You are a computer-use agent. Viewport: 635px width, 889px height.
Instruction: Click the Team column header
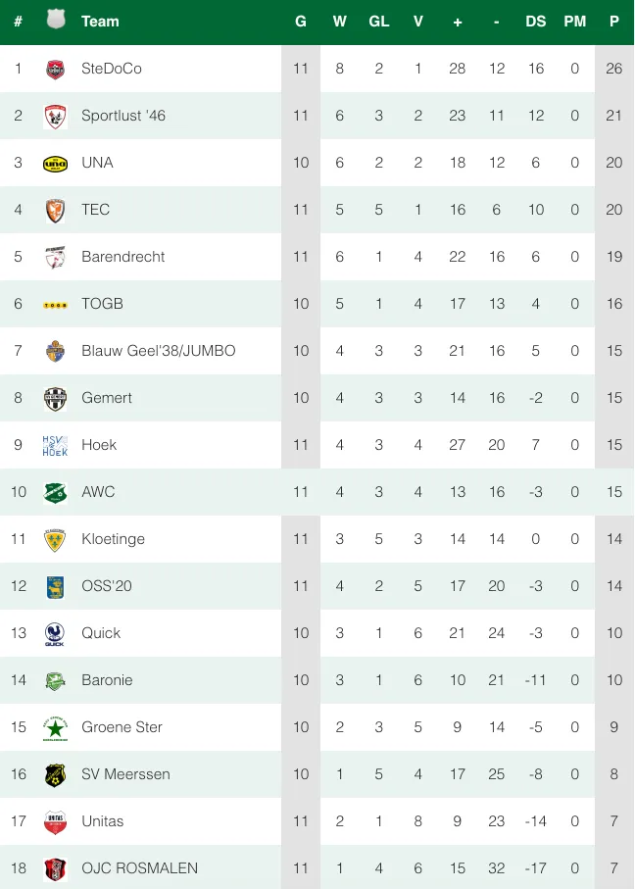(100, 22)
